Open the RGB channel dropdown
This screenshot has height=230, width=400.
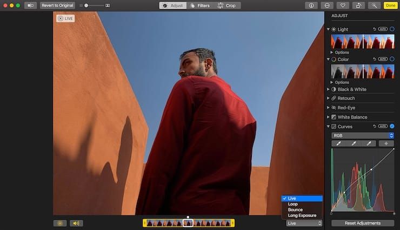click(x=363, y=135)
